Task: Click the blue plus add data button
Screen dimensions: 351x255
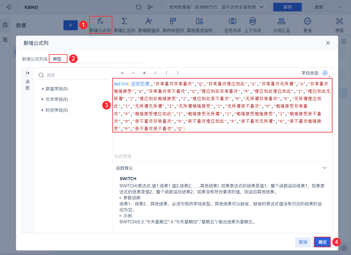Action: [71, 25]
